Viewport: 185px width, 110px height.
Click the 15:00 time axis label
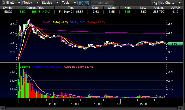click(143, 104)
